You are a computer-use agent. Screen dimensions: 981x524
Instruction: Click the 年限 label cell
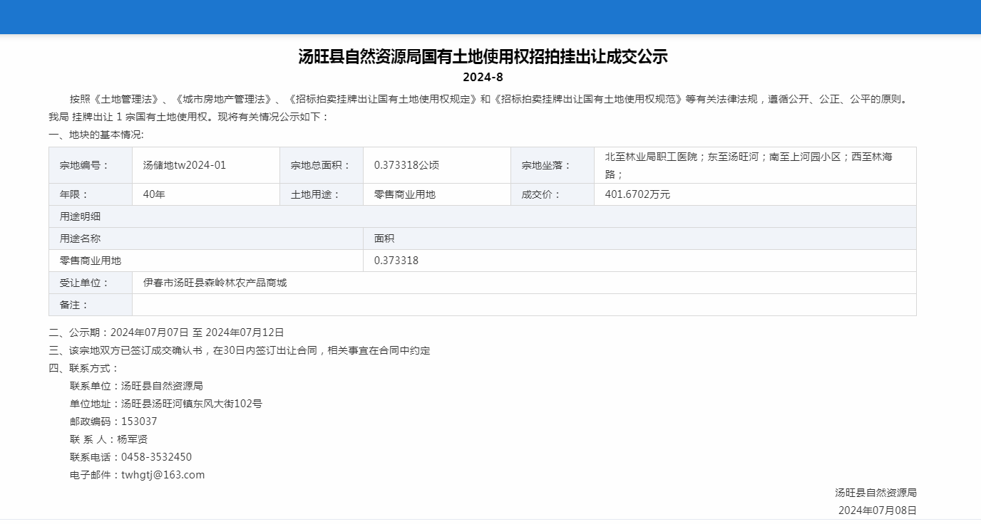click(x=91, y=194)
